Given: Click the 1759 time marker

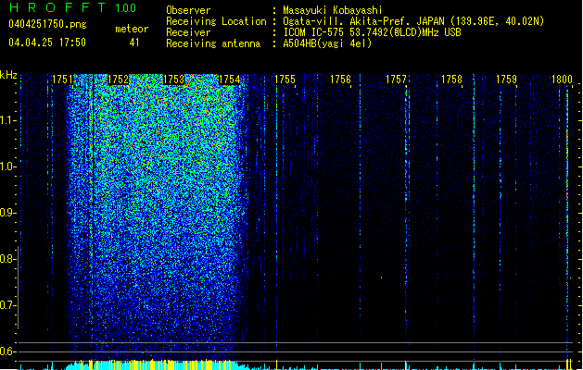Looking at the screenshot, I should 506,80.
